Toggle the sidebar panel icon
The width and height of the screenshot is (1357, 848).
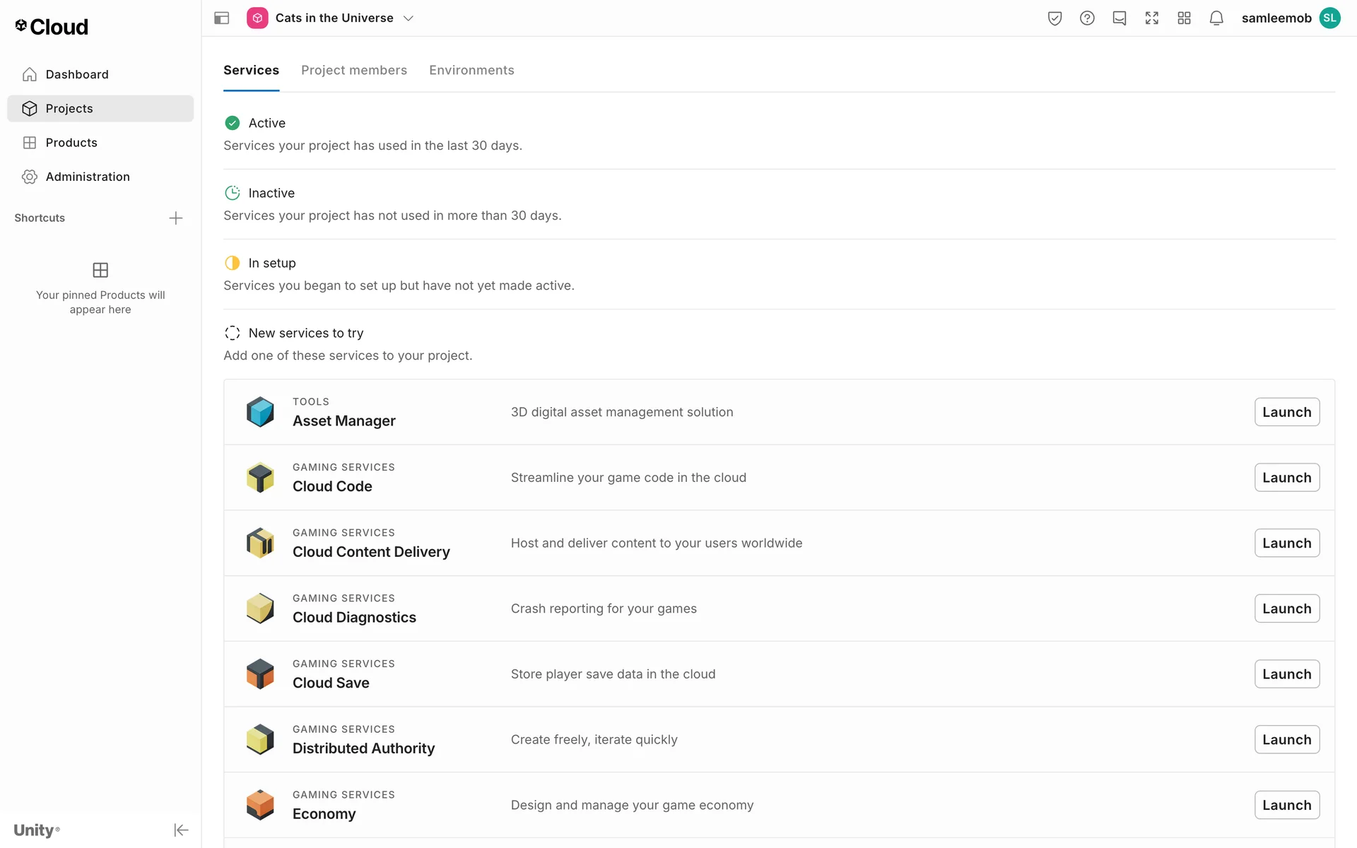click(221, 18)
